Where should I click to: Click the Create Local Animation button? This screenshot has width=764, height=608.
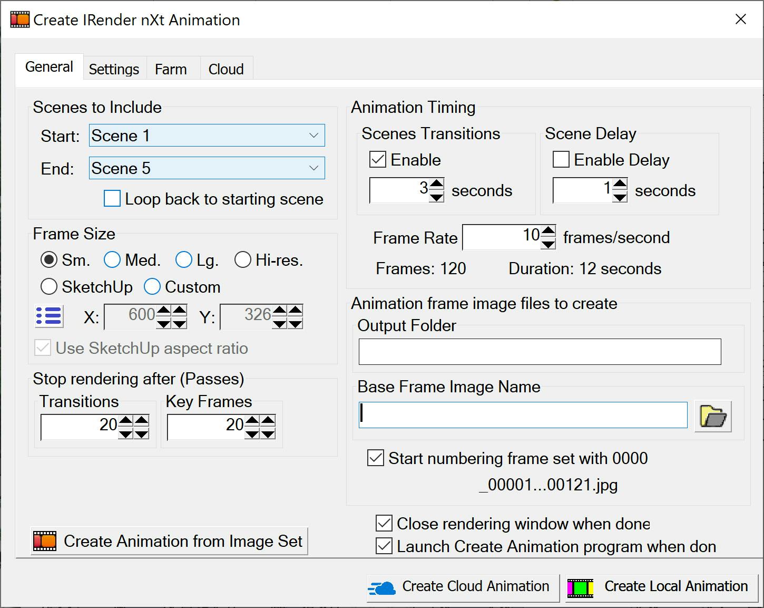click(675, 586)
